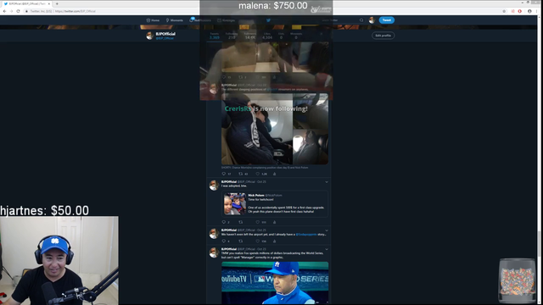The width and height of the screenshot is (543, 305).
Task: View analytics for 'I was adopted' tweet
Action: 274,222
